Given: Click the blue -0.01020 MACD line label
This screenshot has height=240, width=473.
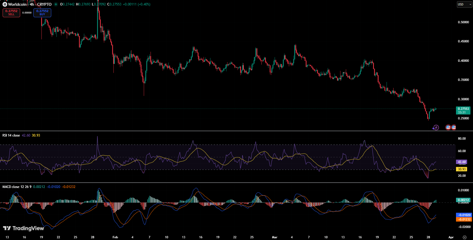Looking at the screenshot, I should [x=464, y=215].
